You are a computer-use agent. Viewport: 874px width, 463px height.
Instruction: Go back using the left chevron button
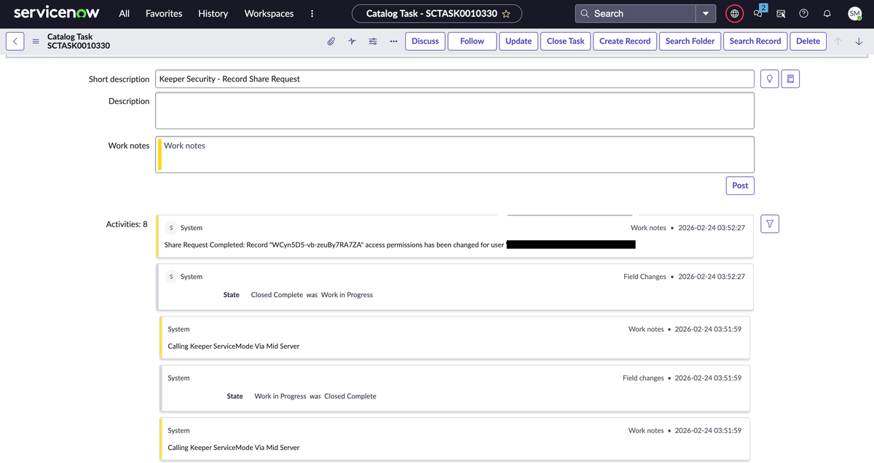(15, 41)
